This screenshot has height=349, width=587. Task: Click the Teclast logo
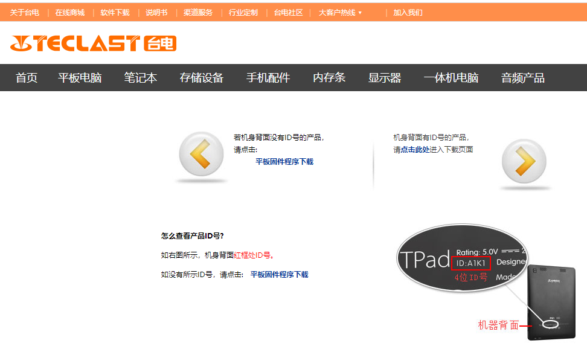pos(93,43)
